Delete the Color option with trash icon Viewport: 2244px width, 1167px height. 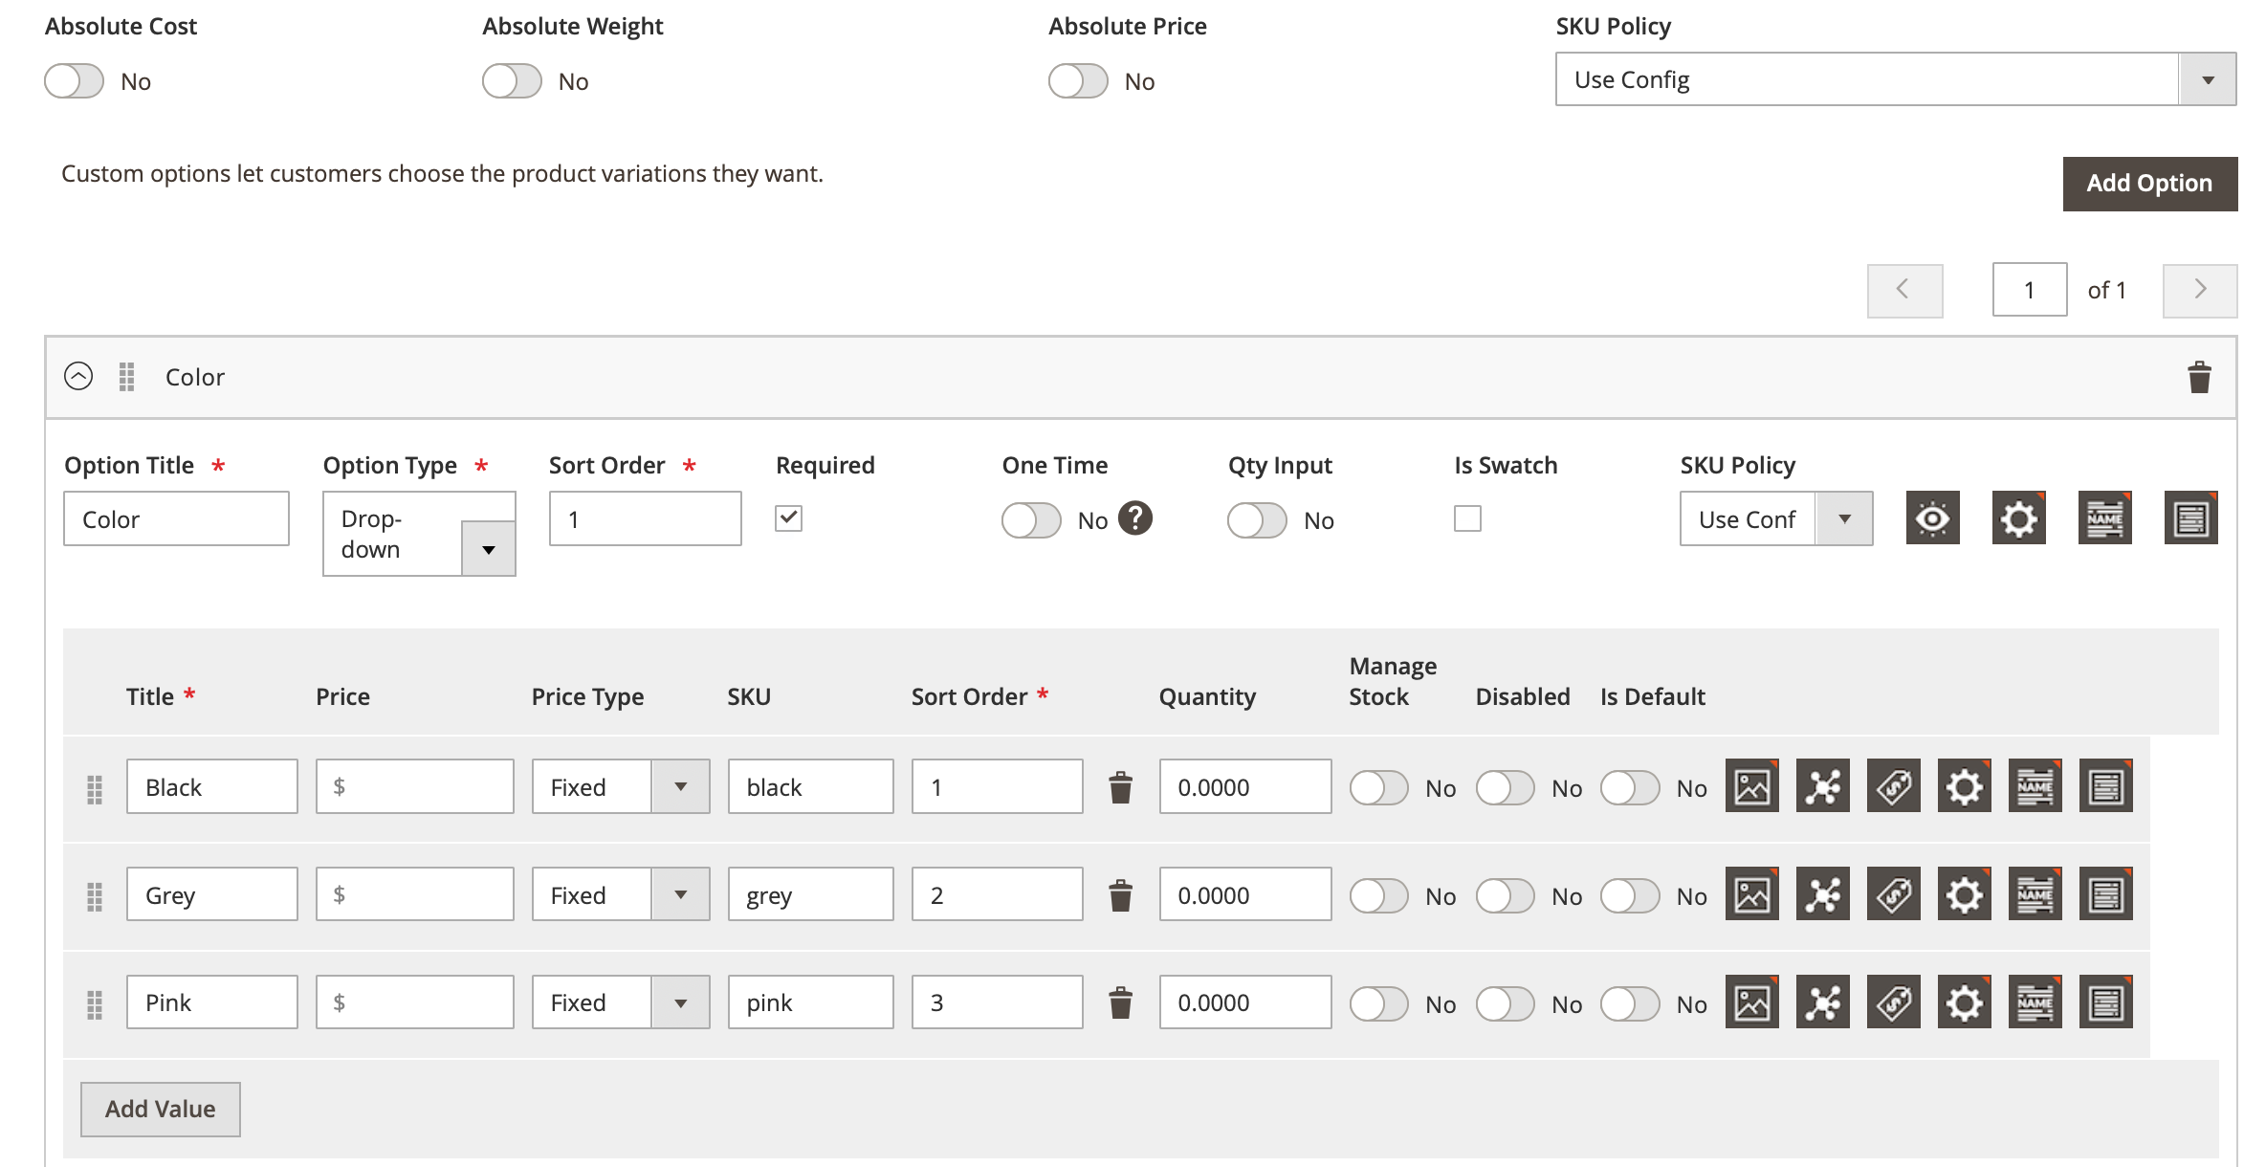click(2199, 377)
